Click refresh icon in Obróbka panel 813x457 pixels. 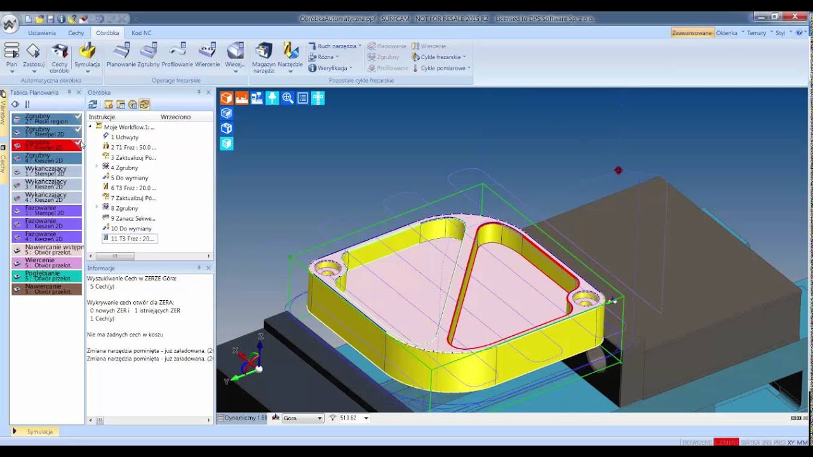click(93, 104)
